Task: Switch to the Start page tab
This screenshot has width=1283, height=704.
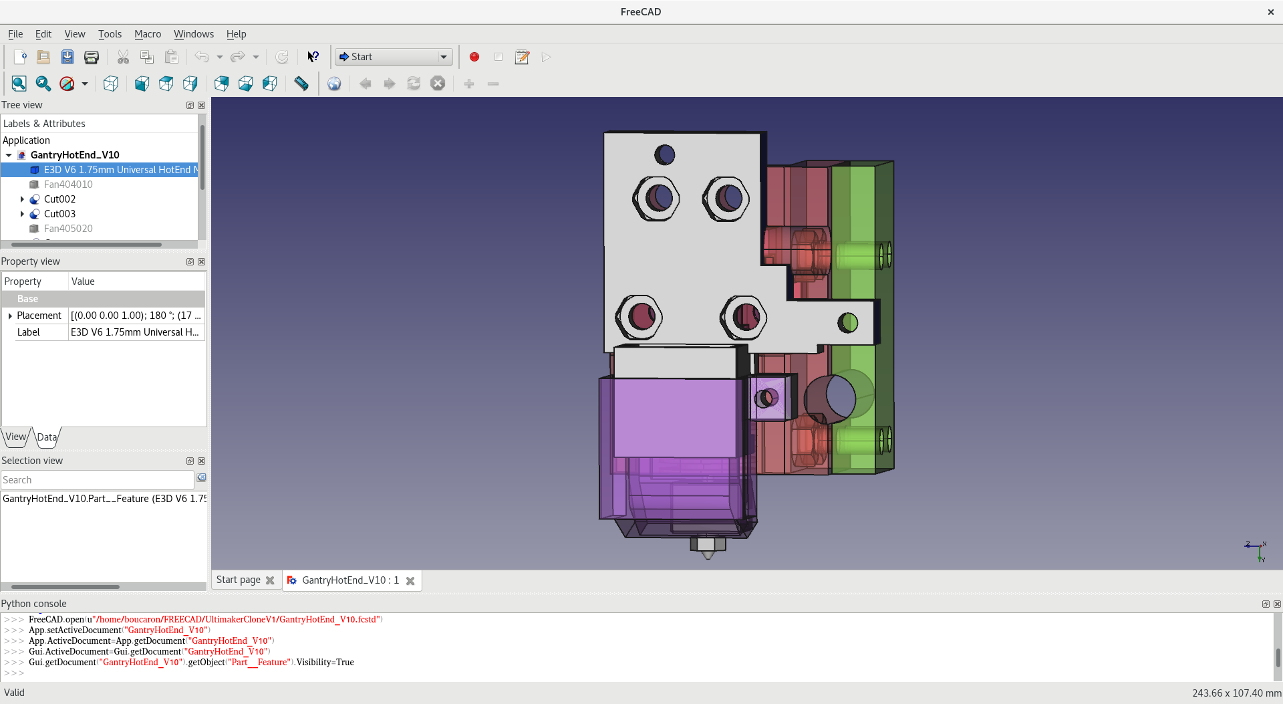Action: point(238,580)
